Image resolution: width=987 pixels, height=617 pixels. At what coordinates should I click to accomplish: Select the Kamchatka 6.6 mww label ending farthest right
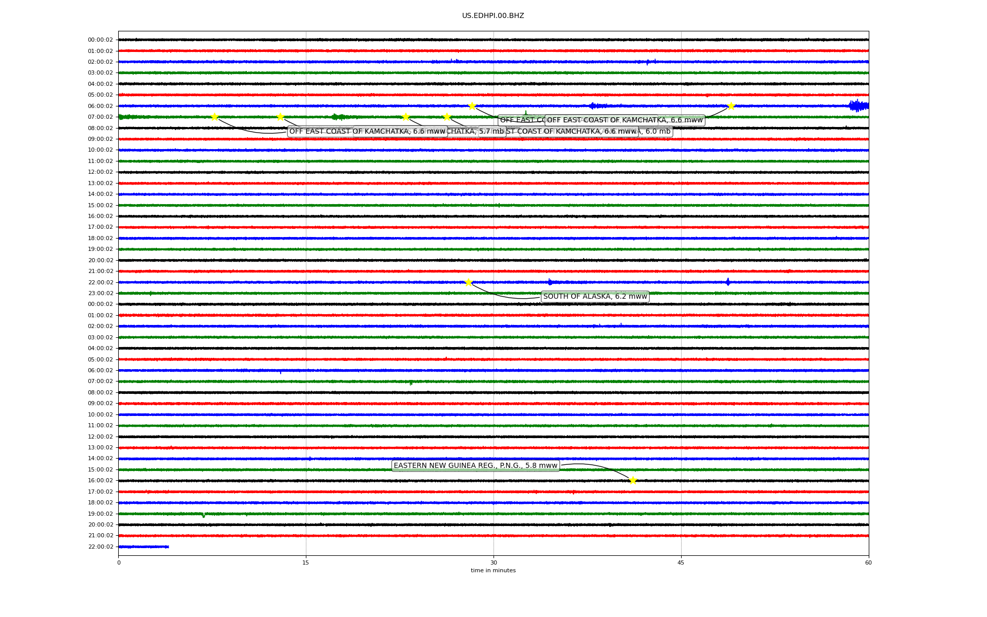click(625, 120)
